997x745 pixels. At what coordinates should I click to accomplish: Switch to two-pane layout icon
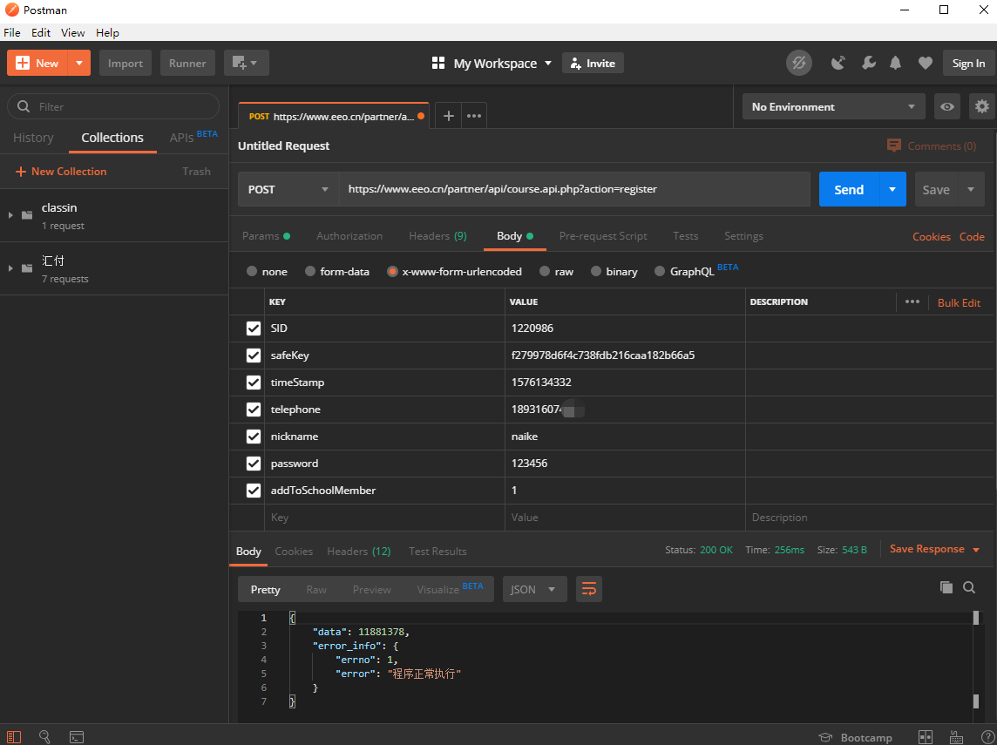[926, 737]
